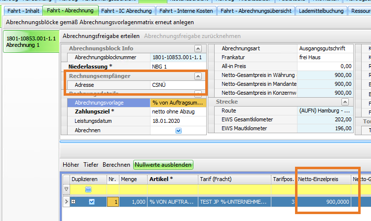Open Fahrt - Abrechnungsübersicht tab

256,10
